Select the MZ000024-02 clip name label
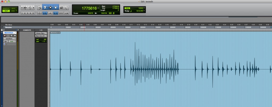This screenshot has width=272, height=107. (55, 33)
